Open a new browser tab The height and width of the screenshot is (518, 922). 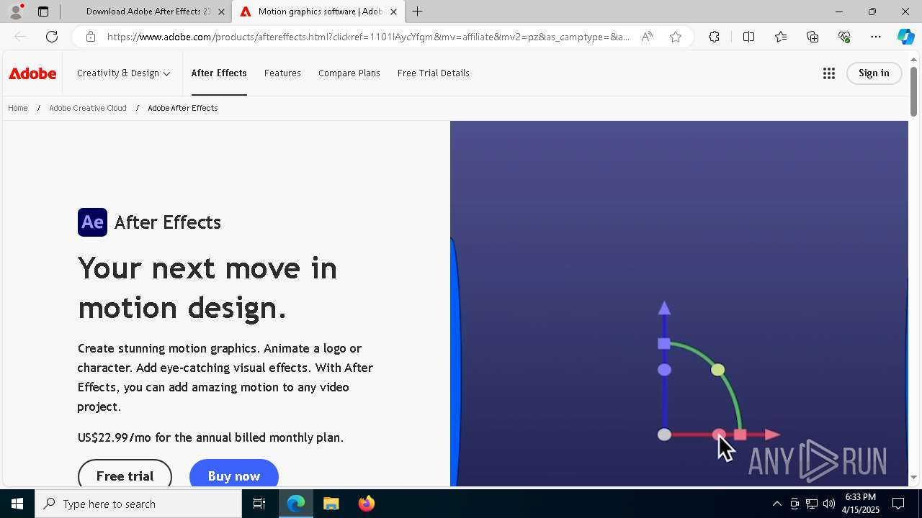[418, 12]
